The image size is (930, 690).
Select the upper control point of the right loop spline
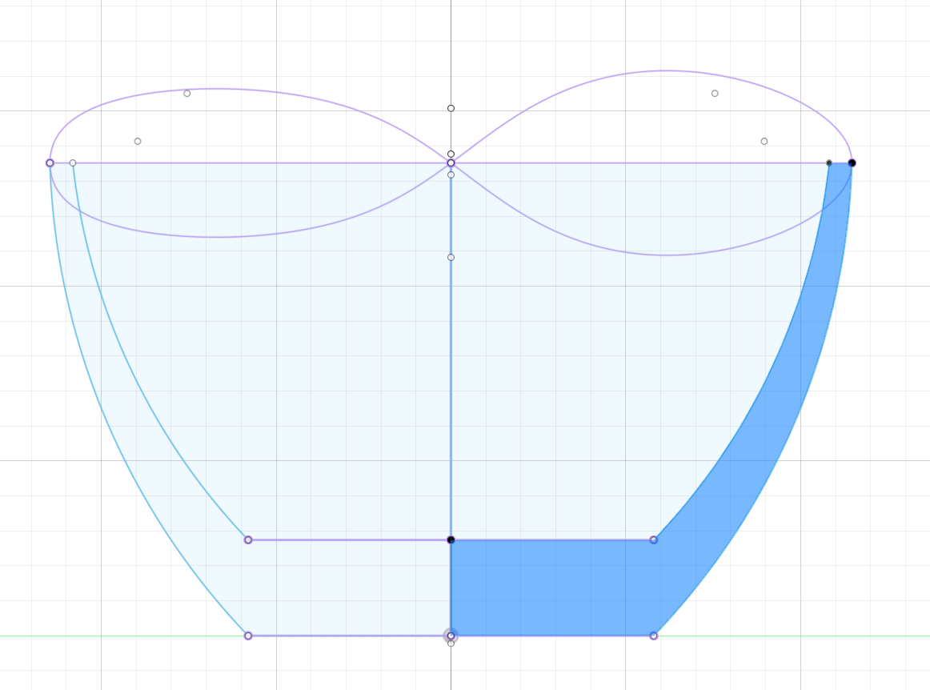pyautogui.click(x=715, y=93)
